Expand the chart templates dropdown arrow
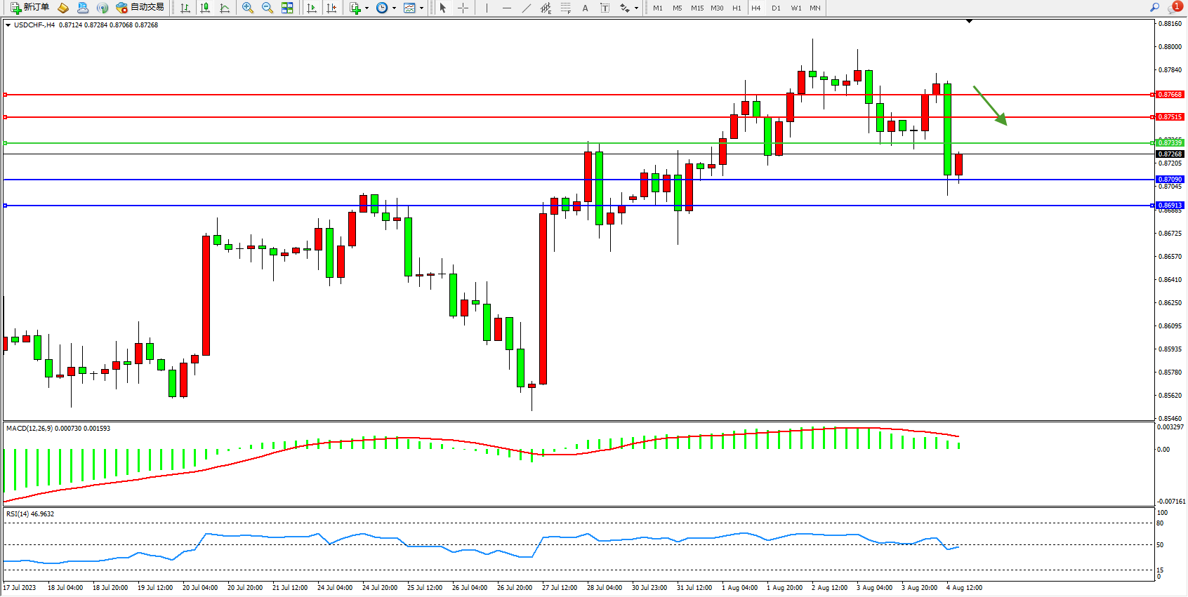Image resolution: width=1188 pixels, height=597 pixels. [421, 8]
